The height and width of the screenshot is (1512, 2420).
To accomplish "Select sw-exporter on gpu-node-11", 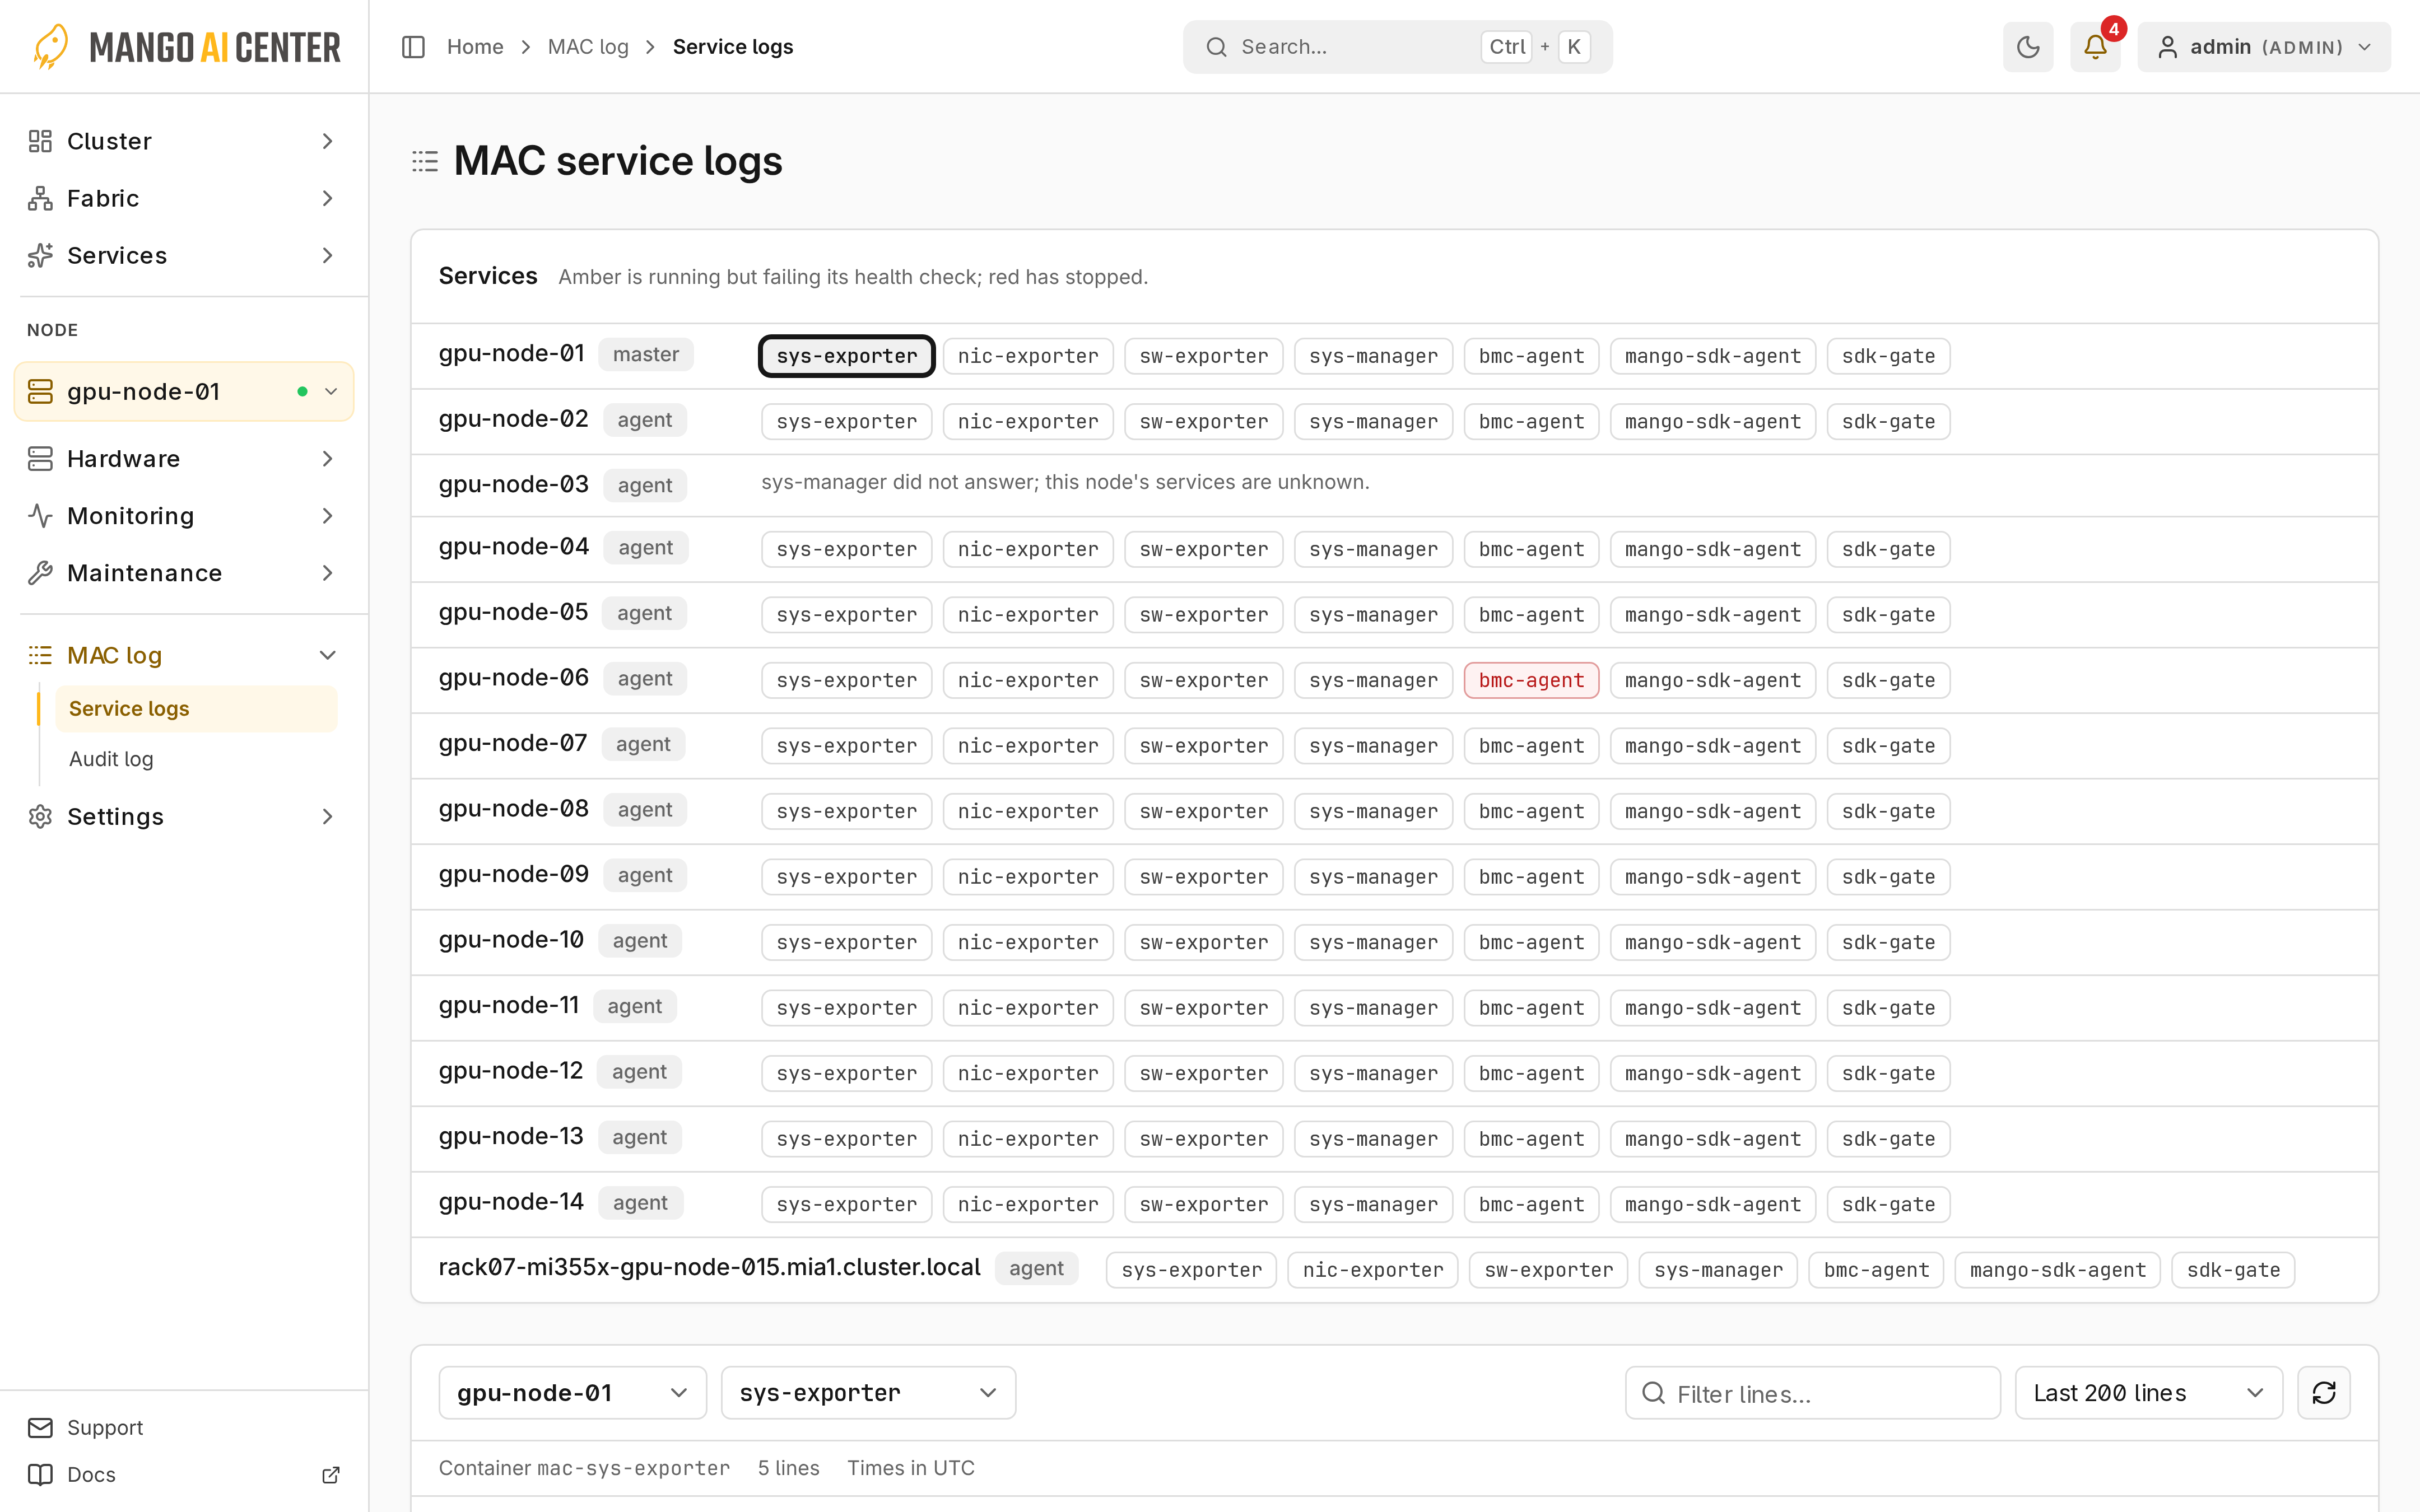I will coord(1203,1008).
